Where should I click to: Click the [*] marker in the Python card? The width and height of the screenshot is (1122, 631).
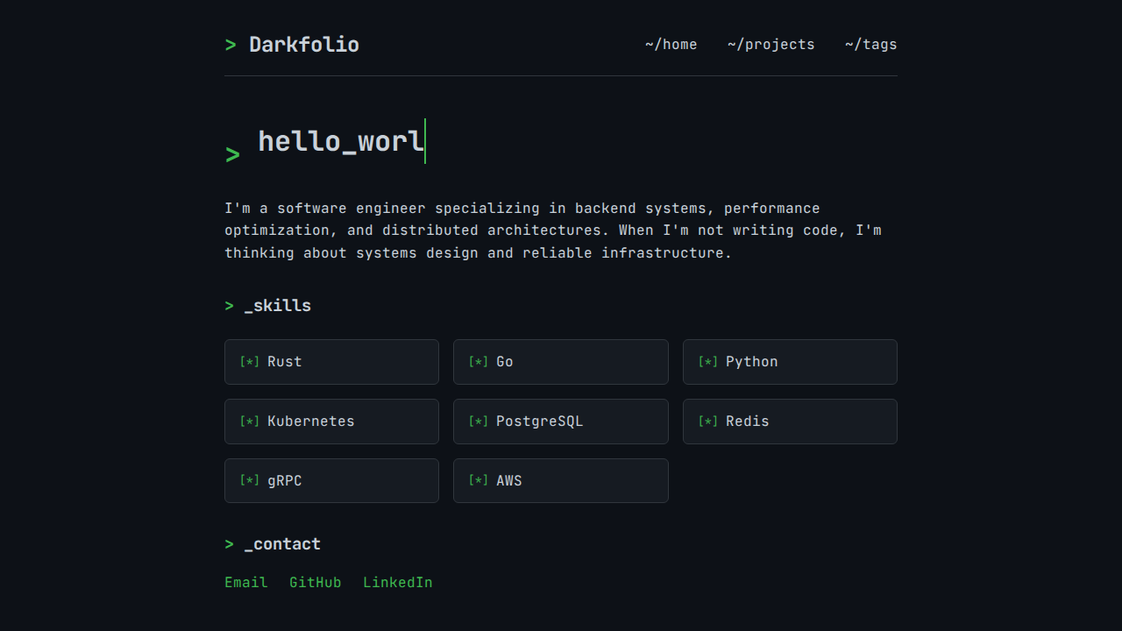(x=707, y=361)
